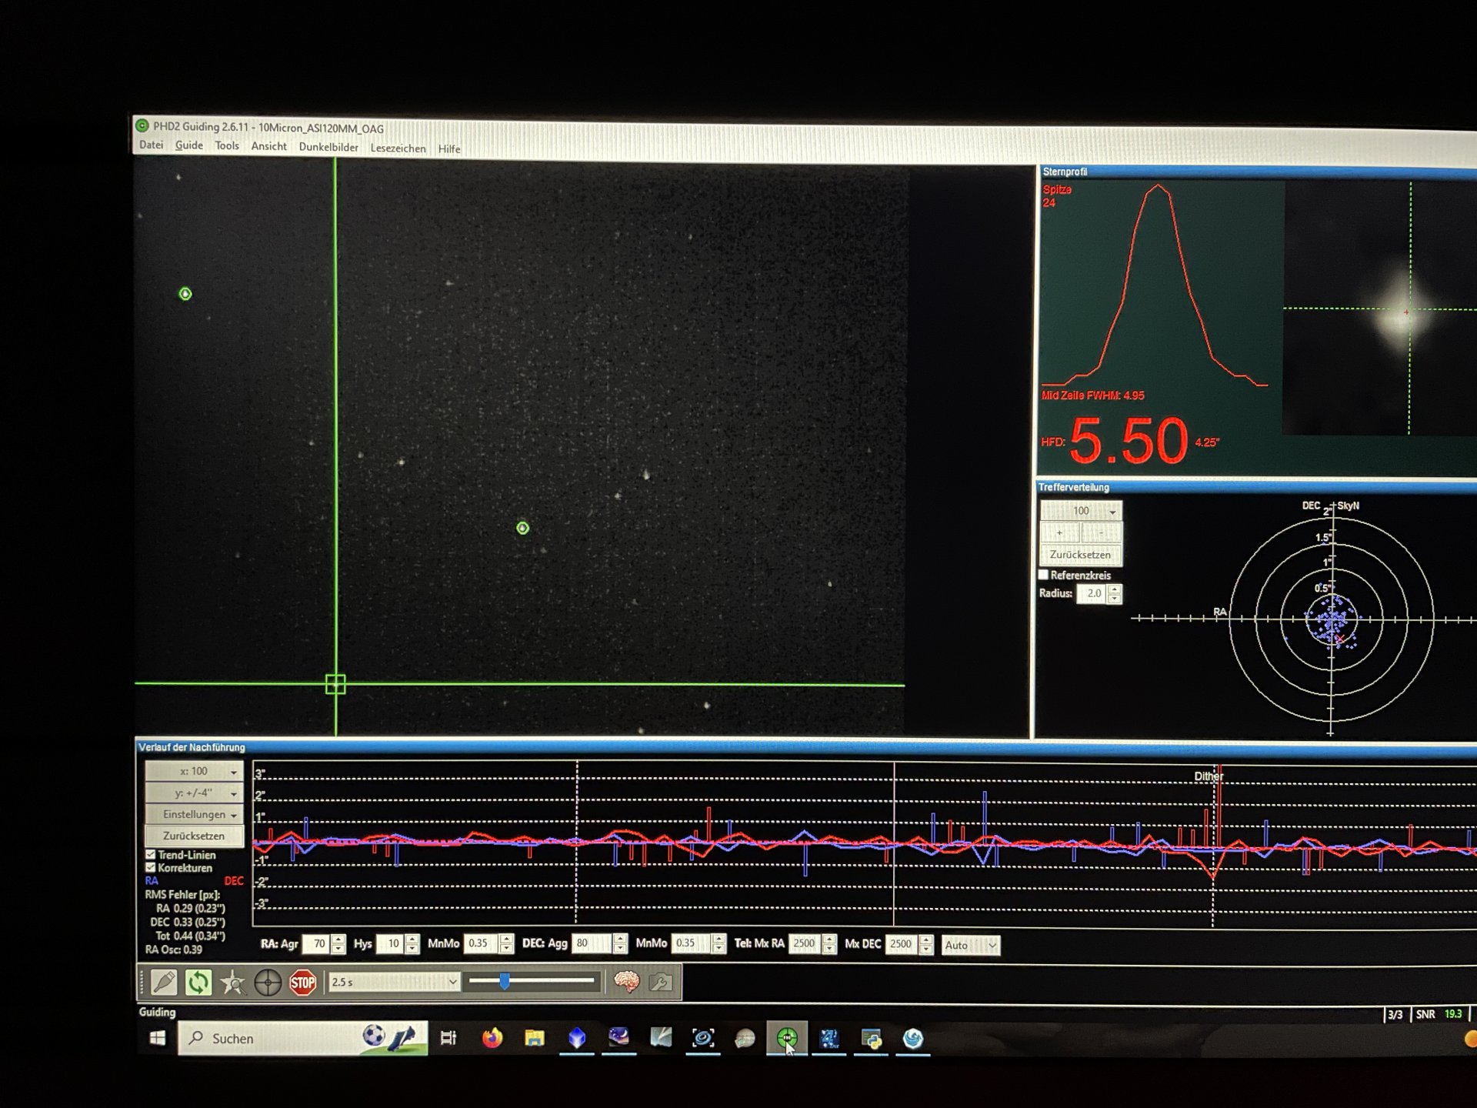Viewport: 1477px width, 1108px height.
Task: Click the Windows Start button
Action: point(158,1038)
